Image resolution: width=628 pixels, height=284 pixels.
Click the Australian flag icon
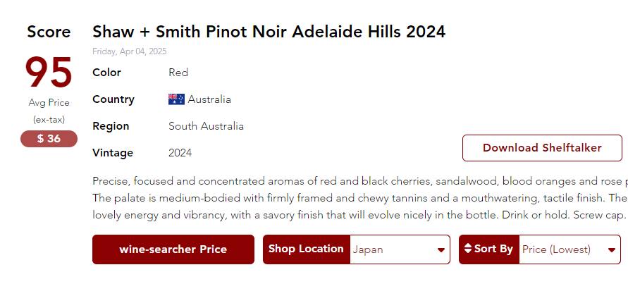pos(176,99)
